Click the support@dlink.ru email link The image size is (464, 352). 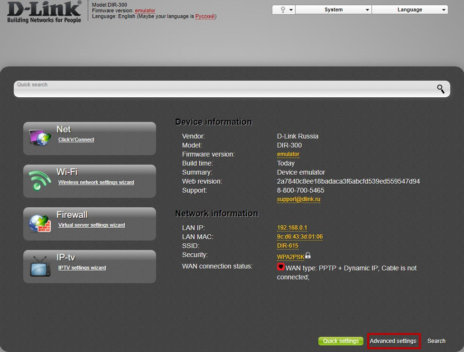coord(298,199)
